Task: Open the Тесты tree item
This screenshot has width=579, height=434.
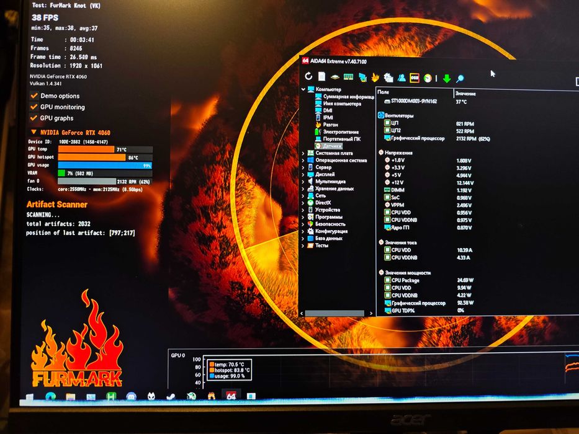Action: pos(321,246)
